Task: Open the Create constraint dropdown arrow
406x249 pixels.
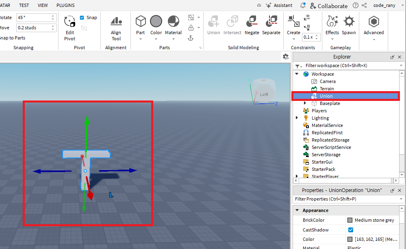Action: click(x=293, y=39)
